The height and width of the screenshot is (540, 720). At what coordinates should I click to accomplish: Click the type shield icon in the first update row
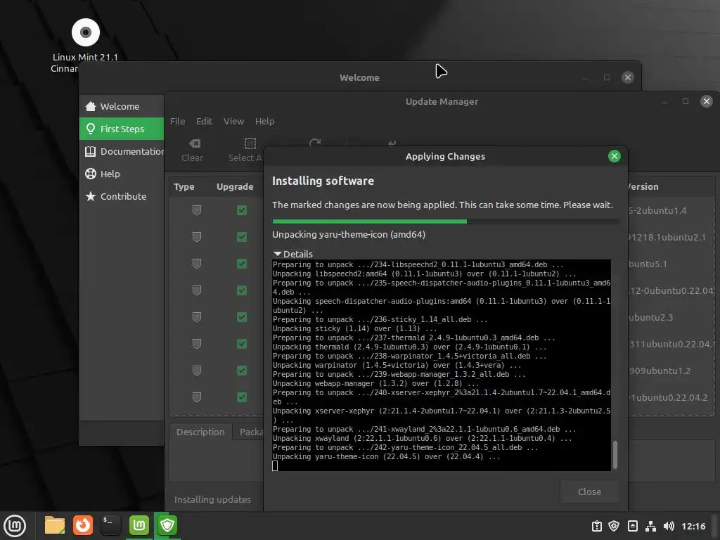(197, 210)
